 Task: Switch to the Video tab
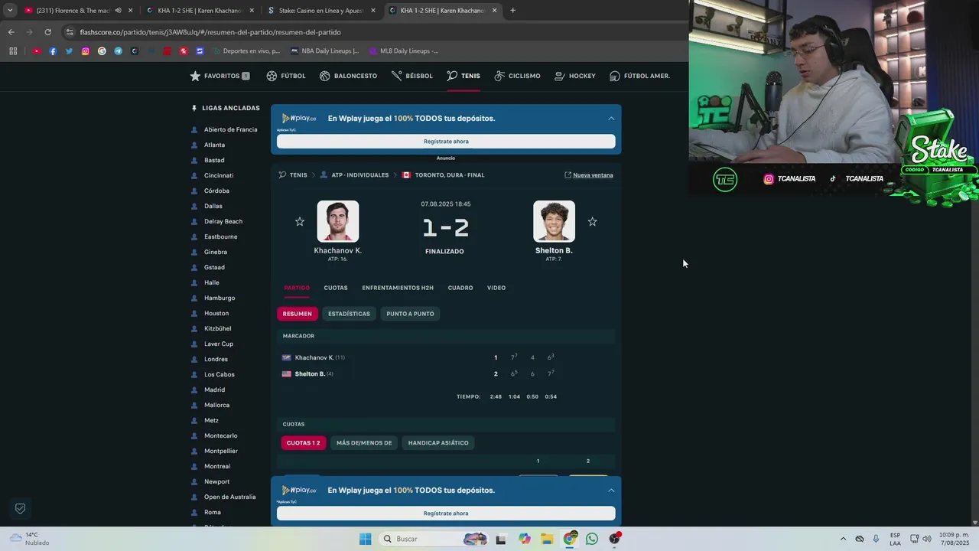496,288
